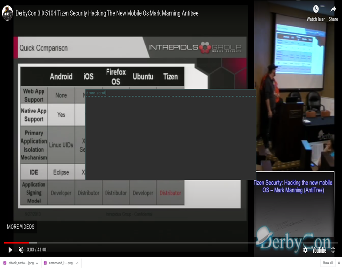The height and width of the screenshot is (269, 342).
Task: Expand options for command_k...png download
Action: [x=77, y=263]
